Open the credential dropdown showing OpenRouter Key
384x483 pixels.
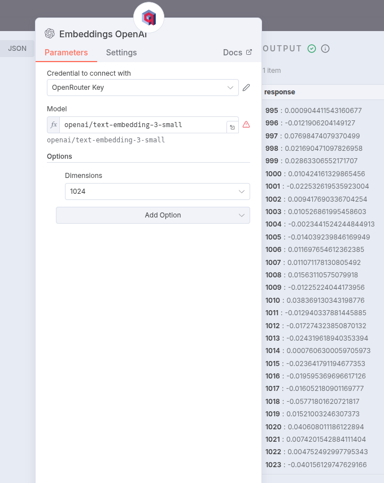pos(143,88)
